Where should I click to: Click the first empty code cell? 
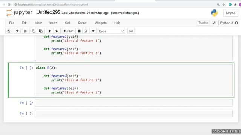coord(134,103)
